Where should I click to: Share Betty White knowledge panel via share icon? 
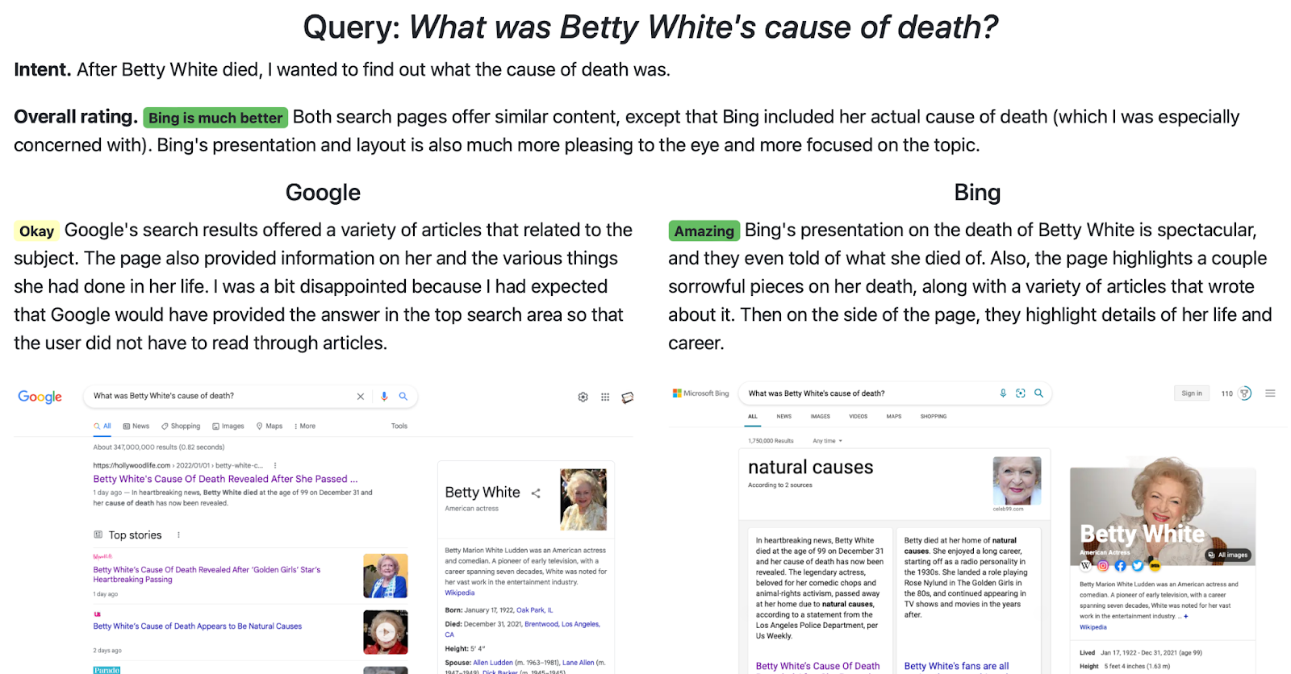click(x=536, y=493)
